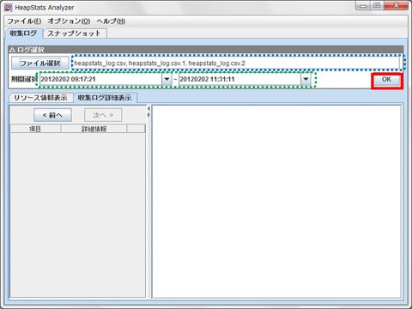Open the ファイル(F) menu
Screen dimensions: 412x309
(x=24, y=21)
